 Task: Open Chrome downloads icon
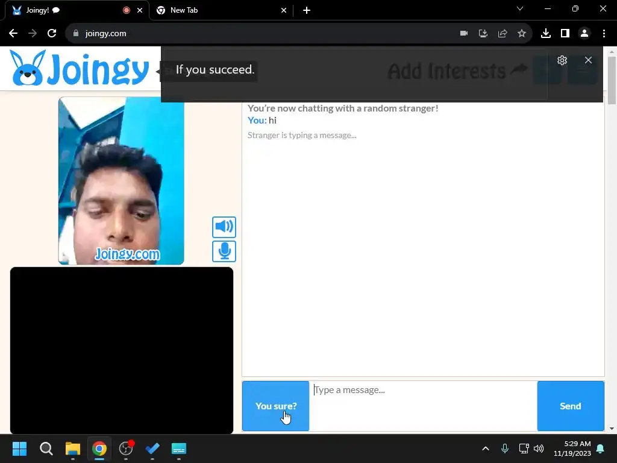point(546,33)
